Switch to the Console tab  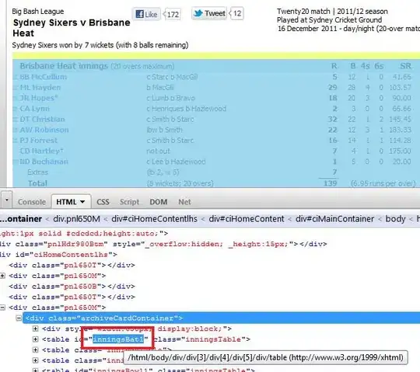pos(32,202)
